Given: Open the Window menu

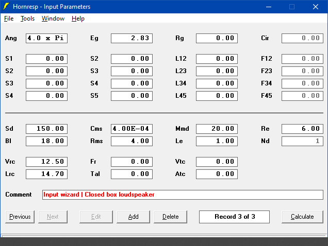Looking at the screenshot, I should (x=53, y=19).
